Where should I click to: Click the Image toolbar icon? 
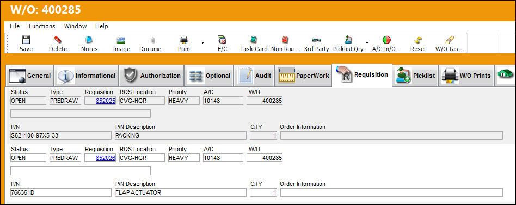[121, 40]
